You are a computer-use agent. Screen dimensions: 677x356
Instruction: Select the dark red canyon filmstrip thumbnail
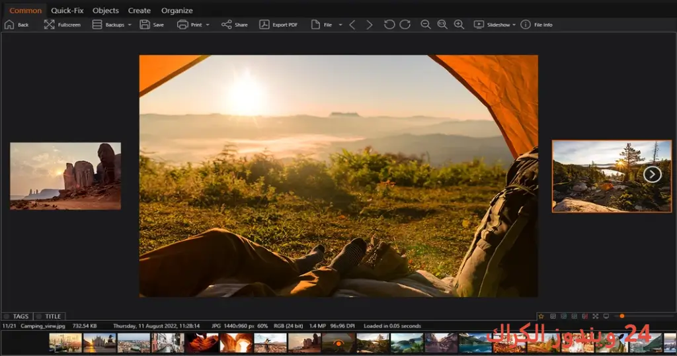click(x=202, y=343)
